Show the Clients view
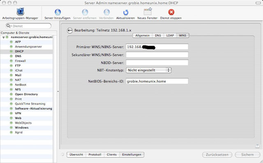263x163 pixels. click(111, 155)
